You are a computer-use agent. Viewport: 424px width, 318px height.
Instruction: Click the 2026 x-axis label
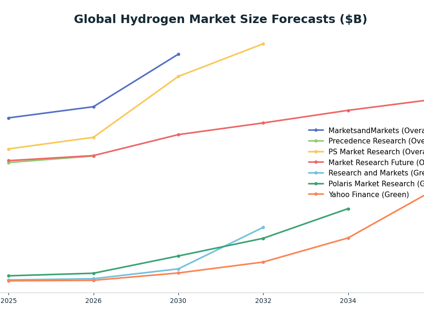click(x=94, y=301)
